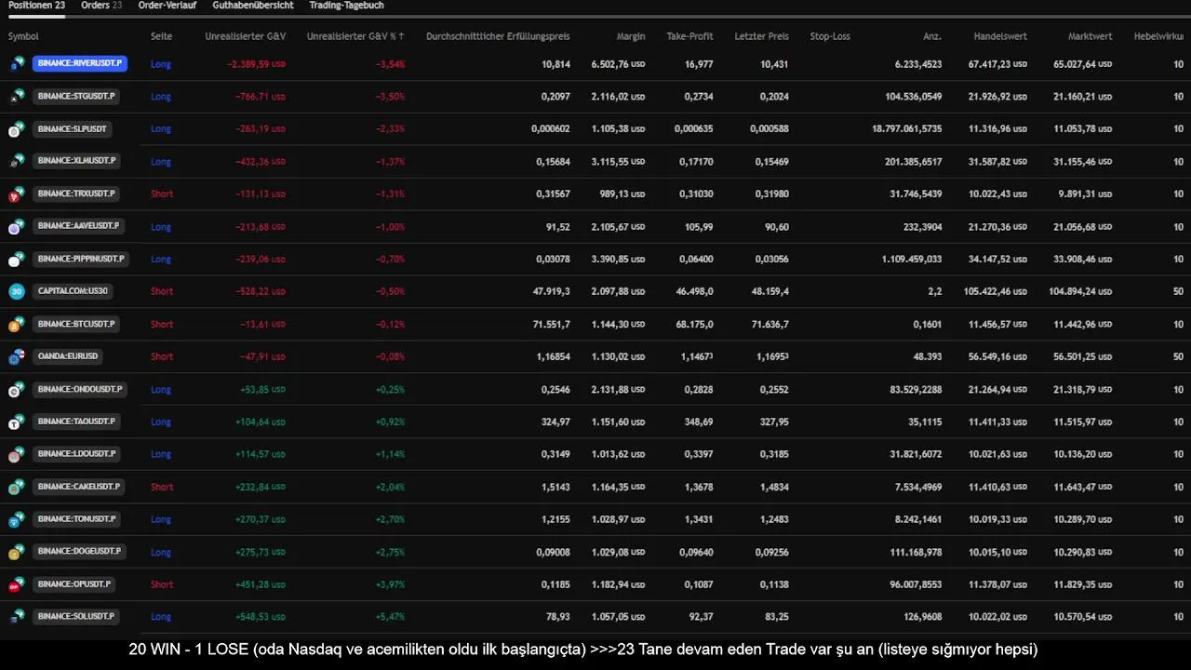This screenshot has width=1191, height=670.
Task: Click the EURUSD flag icon
Action: [17, 356]
